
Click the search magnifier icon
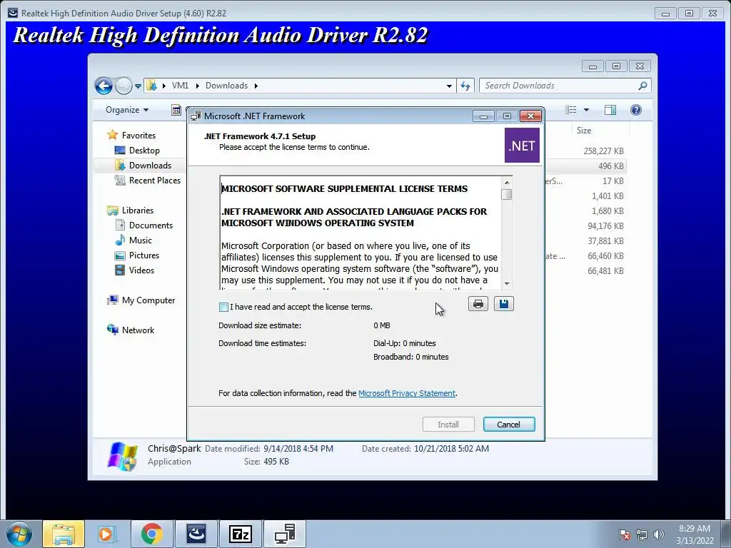pyautogui.click(x=642, y=86)
